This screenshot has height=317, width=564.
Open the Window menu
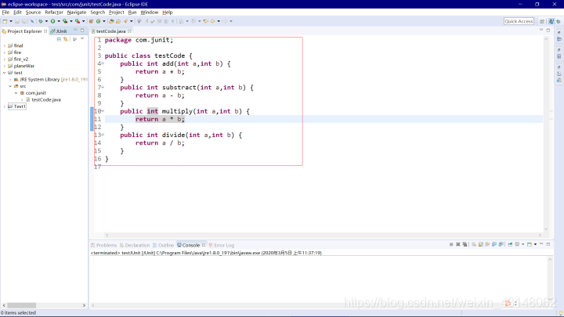point(150,13)
